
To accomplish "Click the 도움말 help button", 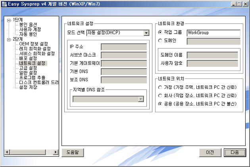I will click(x=73, y=153).
